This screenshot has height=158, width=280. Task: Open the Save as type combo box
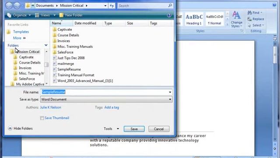click(106, 99)
